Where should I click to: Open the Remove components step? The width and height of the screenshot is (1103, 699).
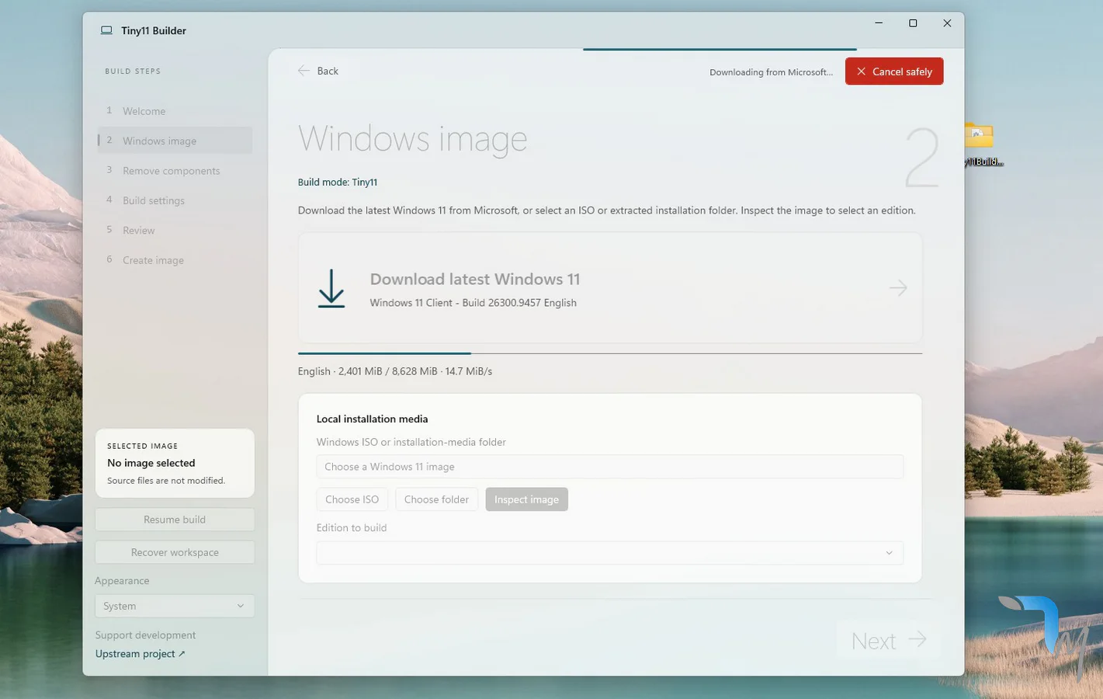175,171
